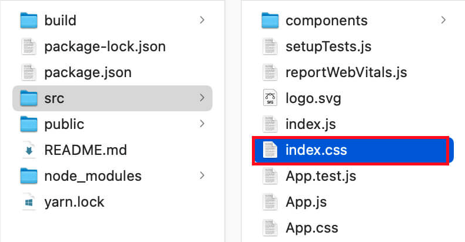Expand the components folder chevron
The image size is (465, 242).
(443, 20)
